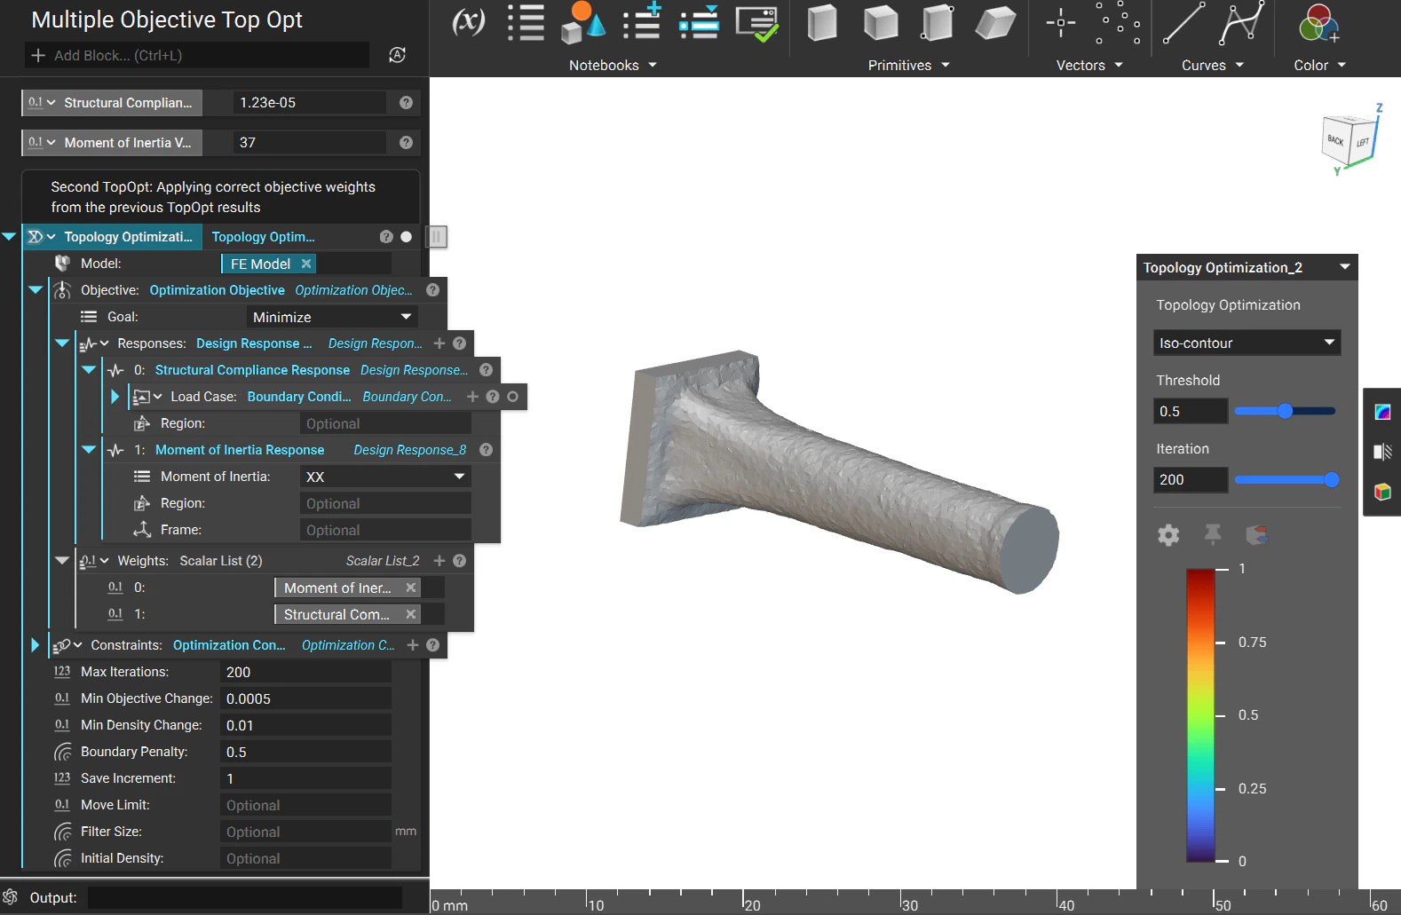Click the half-split display icon on right sidebar
Image resolution: width=1401 pixels, height=915 pixels.
tap(1382, 452)
